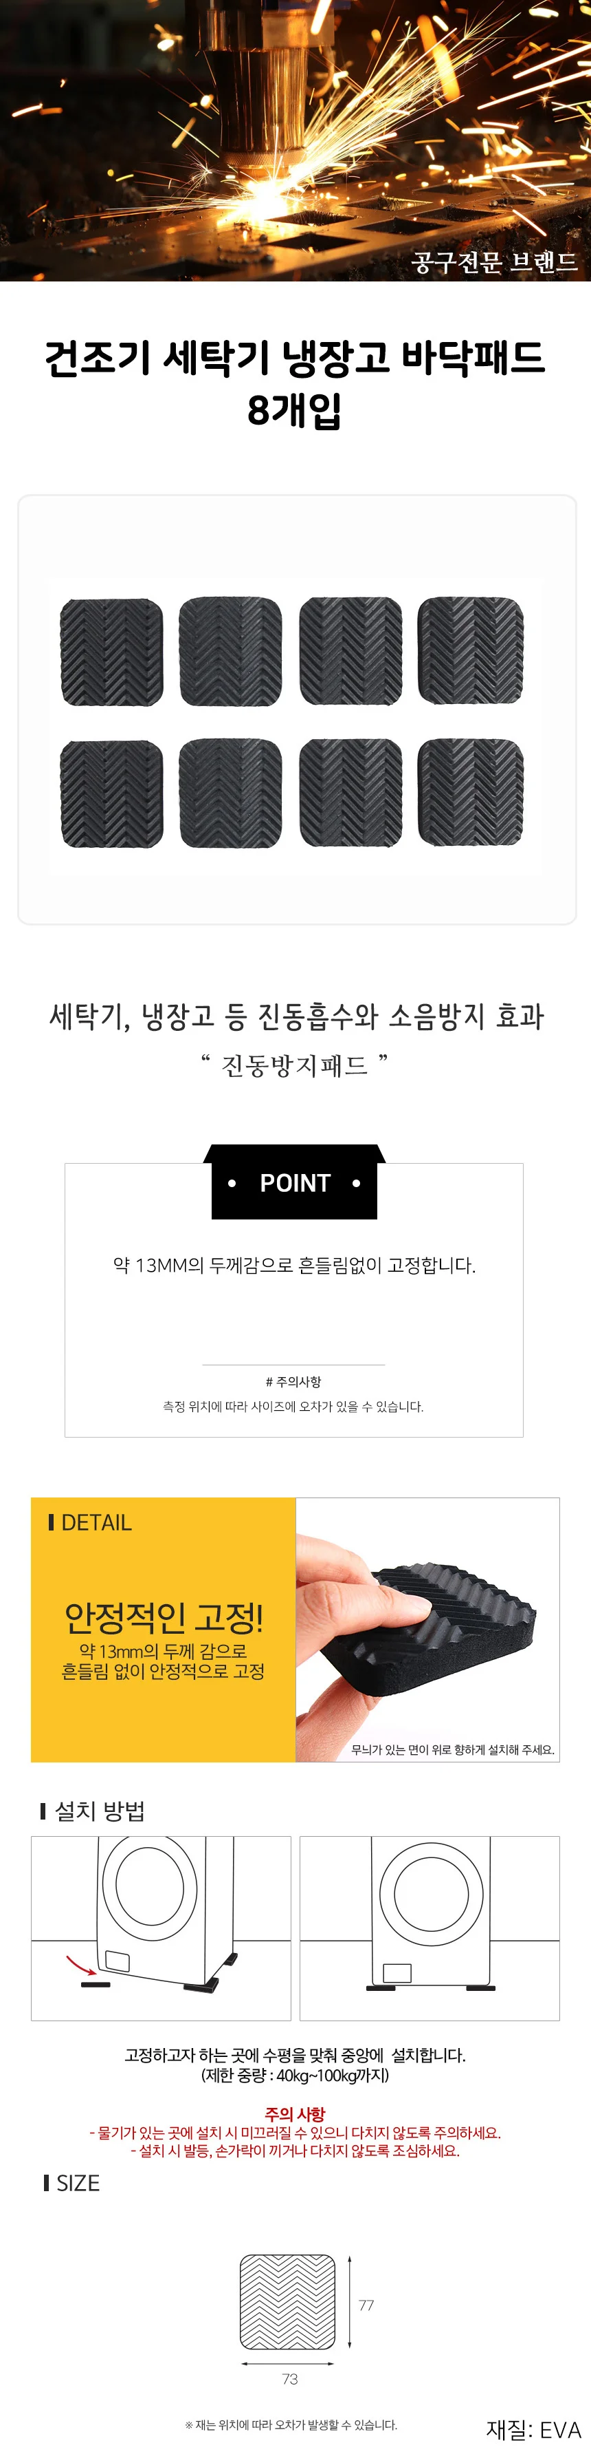Click the red 주의 사항 warning heading
This screenshot has width=591, height=2452.
[x=295, y=2113]
